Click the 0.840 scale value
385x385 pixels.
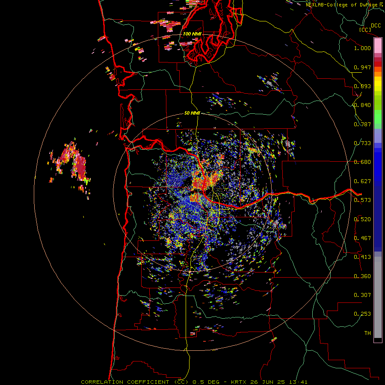(362, 105)
